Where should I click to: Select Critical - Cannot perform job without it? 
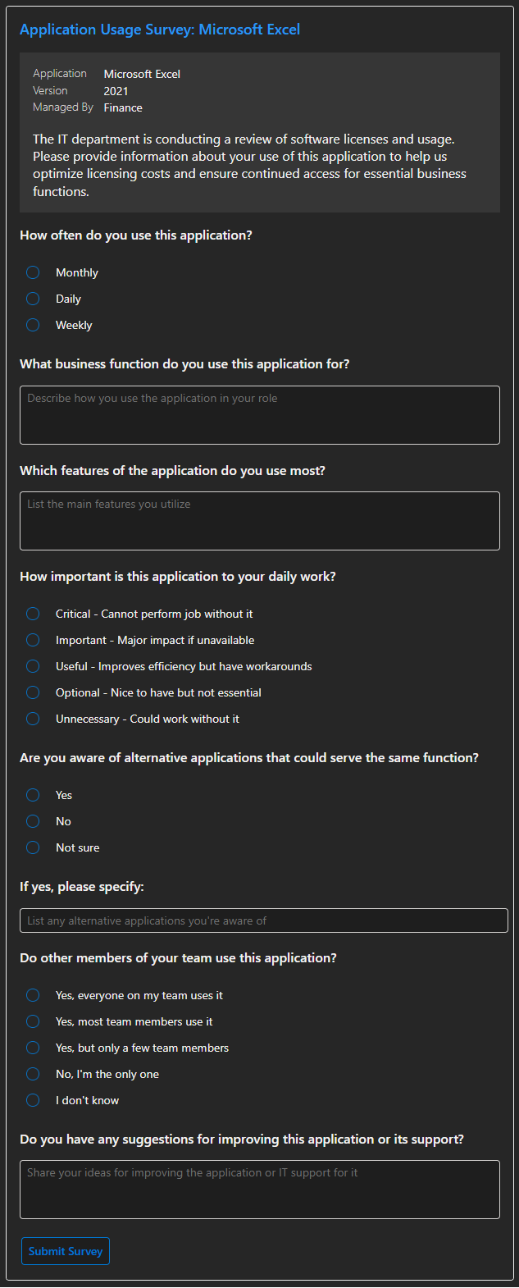point(33,614)
